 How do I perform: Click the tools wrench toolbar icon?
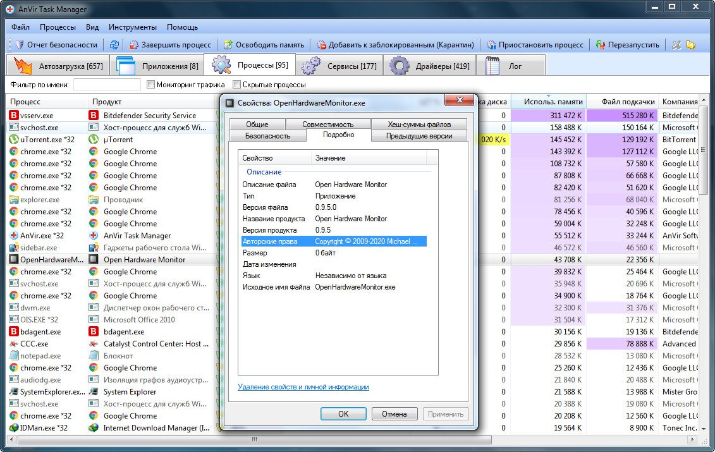[x=676, y=45]
